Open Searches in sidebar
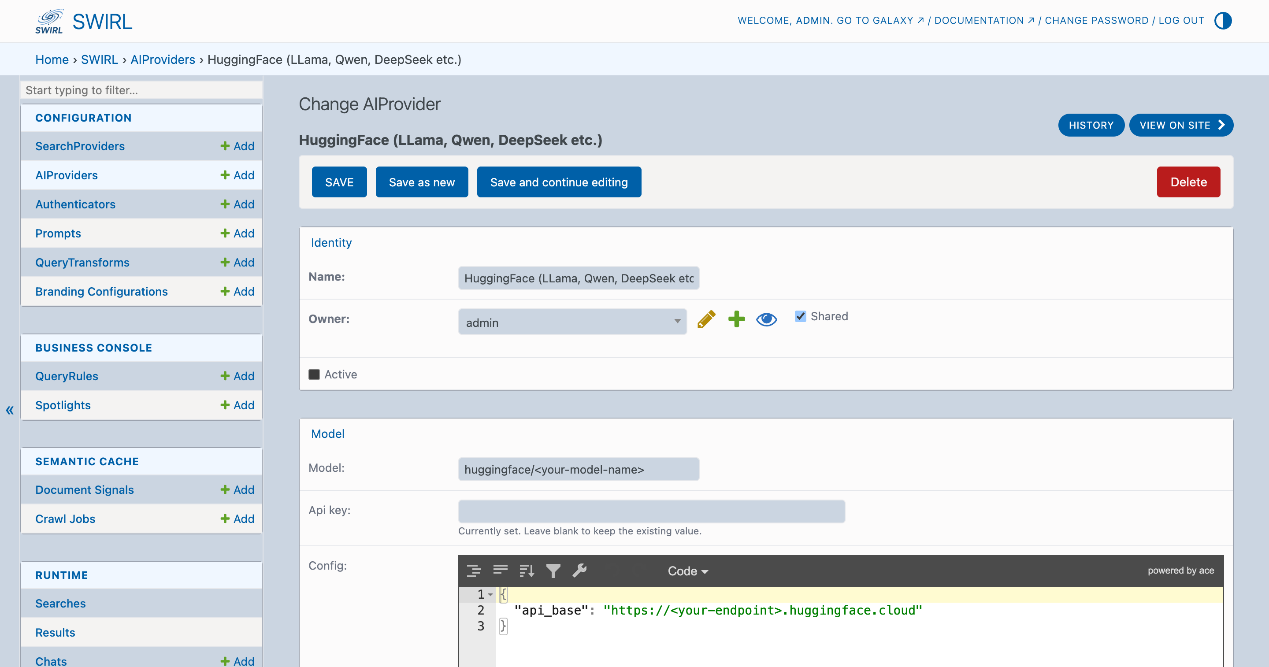 click(61, 604)
